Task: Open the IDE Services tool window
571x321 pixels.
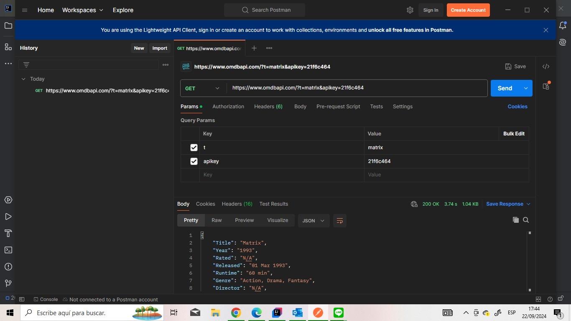Action: coord(8,200)
